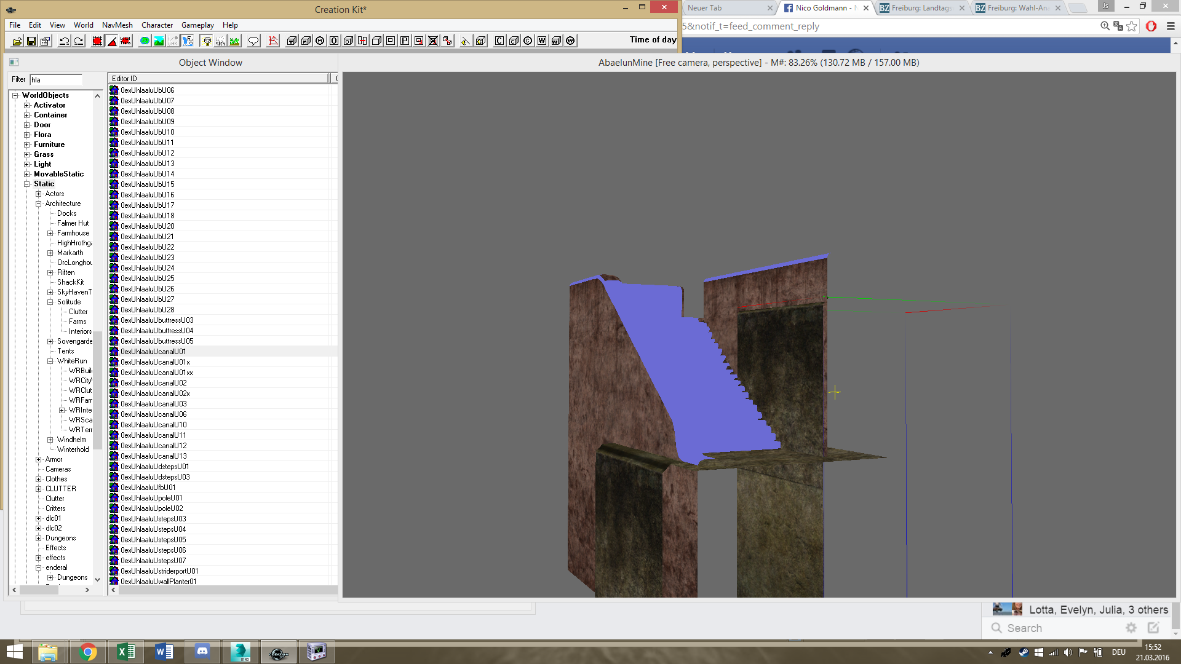Switch to Freiburg: Landtags browser tab
1181x664 pixels.
click(921, 8)
